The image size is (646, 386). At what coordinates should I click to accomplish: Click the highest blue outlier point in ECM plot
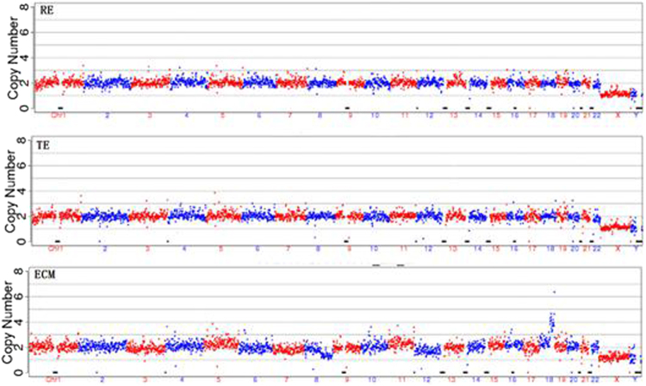click(x=555, y=292)
